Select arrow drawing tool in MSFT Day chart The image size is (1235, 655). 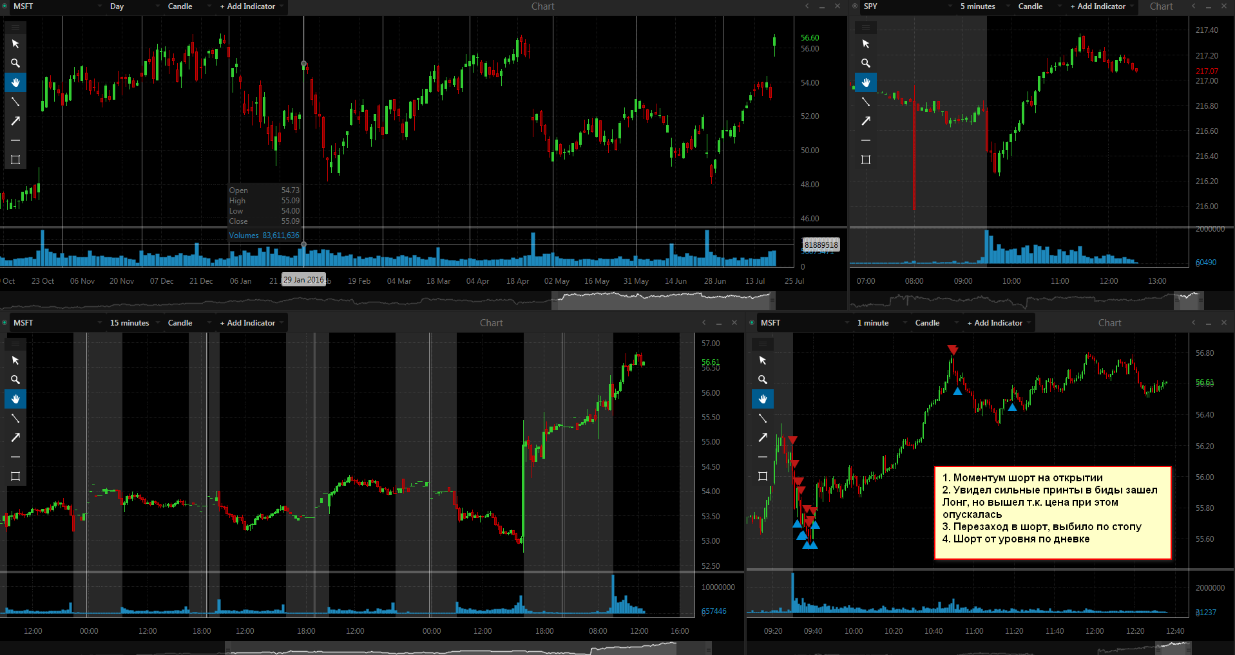(15, 121)
